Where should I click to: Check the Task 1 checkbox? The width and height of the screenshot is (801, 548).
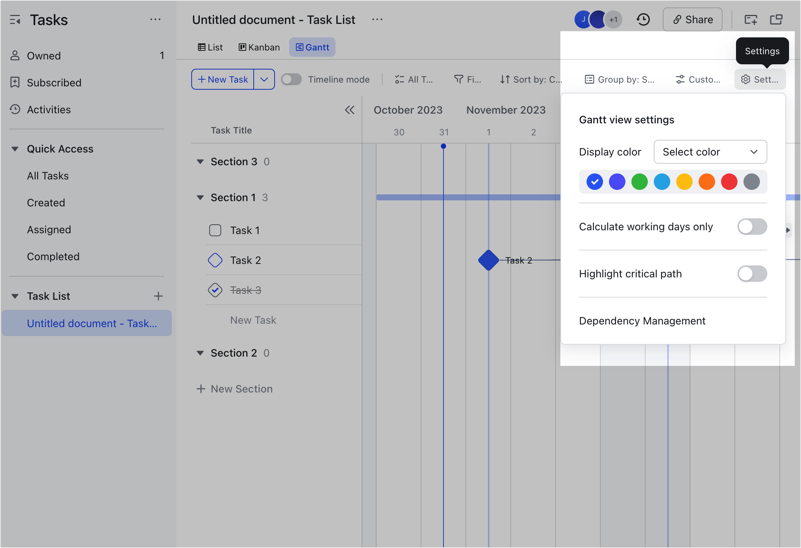215,230
